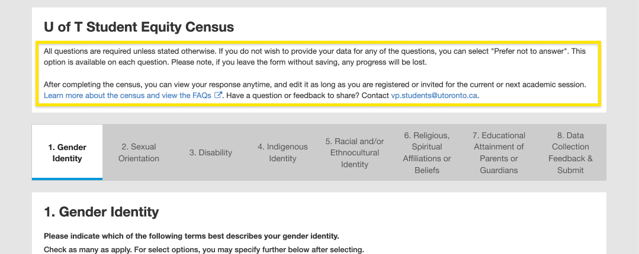Select 5. Racial and/or Ethnocultural Identity tab
This screenshot has width=639, height=254.
point(355,152)
